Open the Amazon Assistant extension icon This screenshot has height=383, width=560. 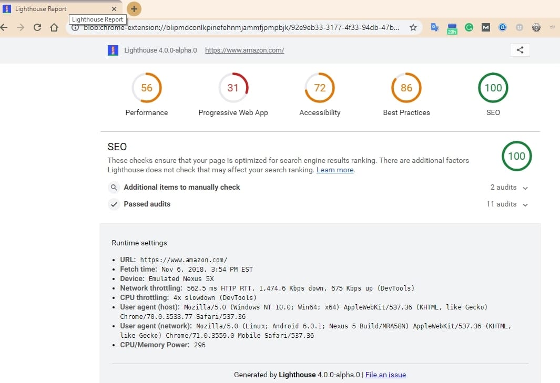[x=502, y=27]
